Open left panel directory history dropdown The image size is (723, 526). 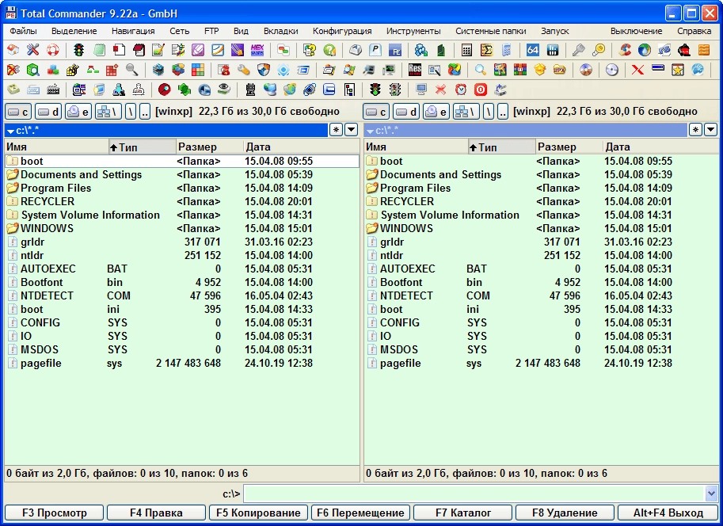352,130
